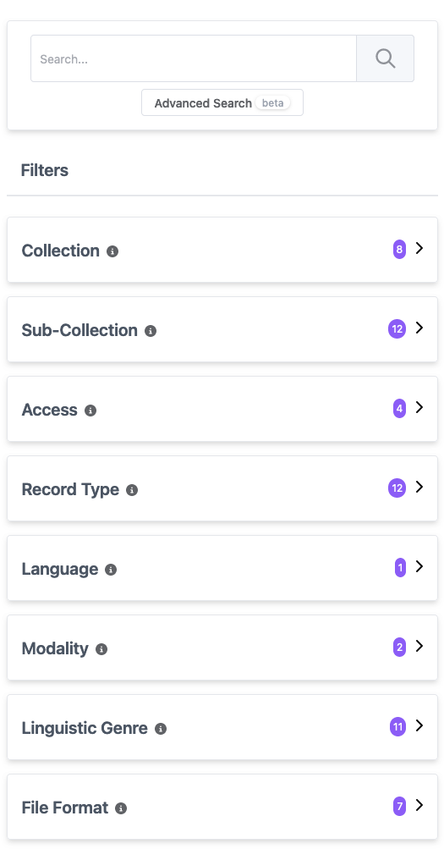Click the Language filter info icon
The image size is (444, 860).
point(111,570)
